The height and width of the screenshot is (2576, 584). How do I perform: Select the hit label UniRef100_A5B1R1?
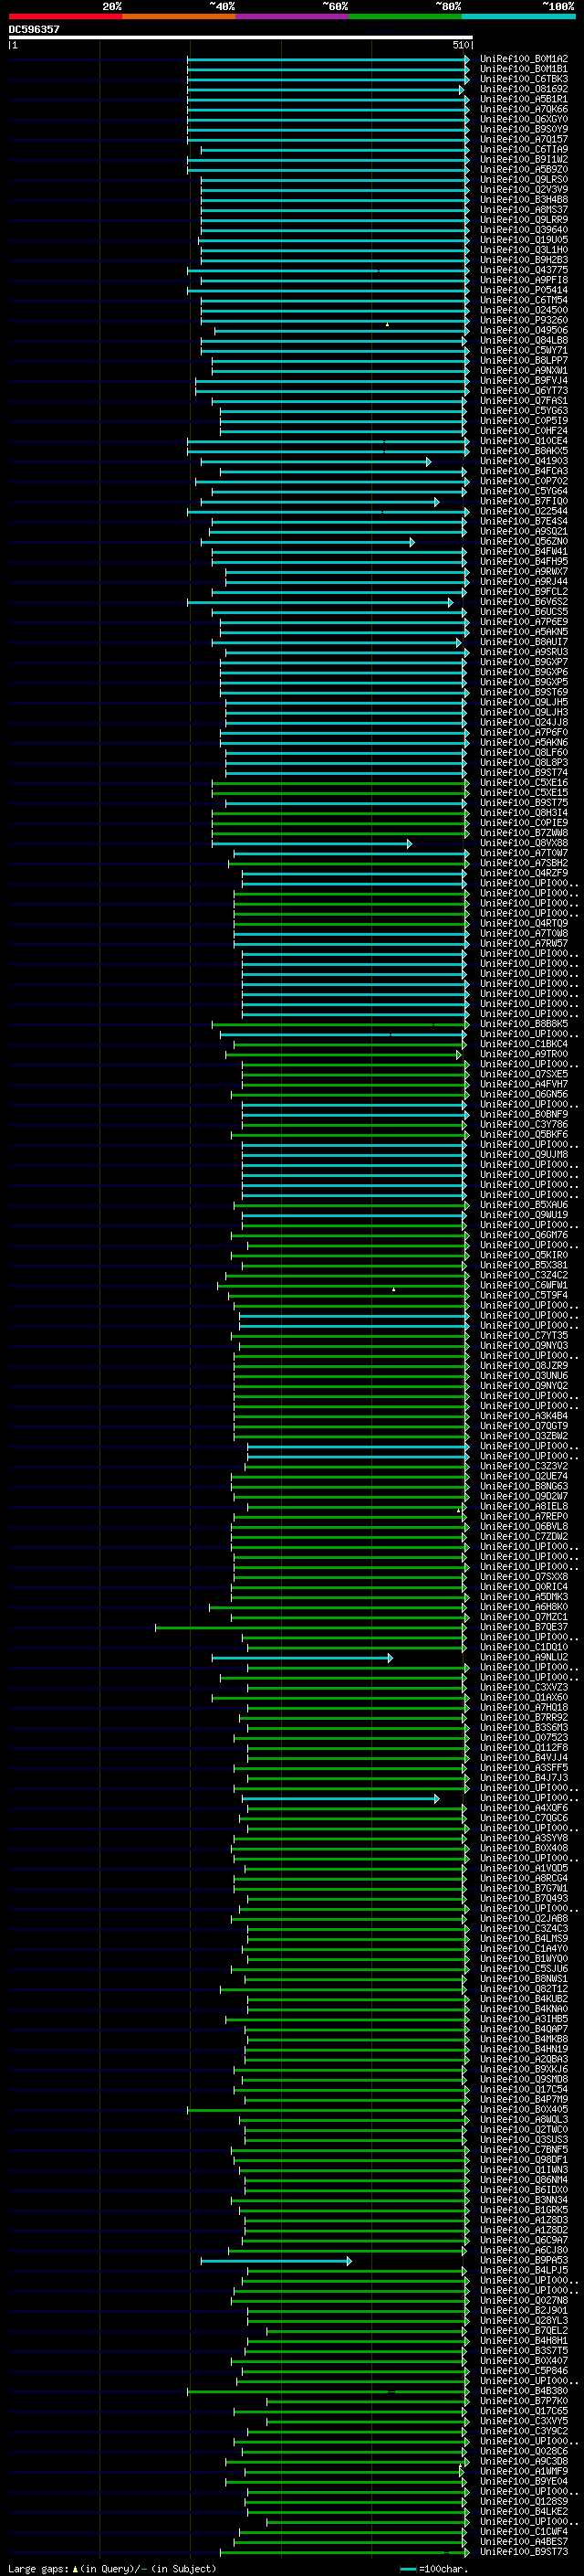pyautogui.click(x=524, y=99)
